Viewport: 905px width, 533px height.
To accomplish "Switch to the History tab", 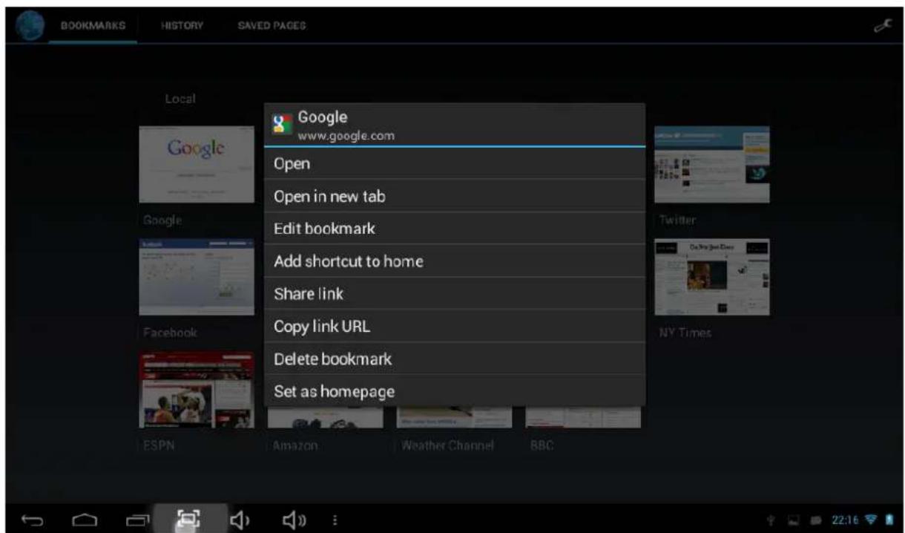I will coord(182,26).
